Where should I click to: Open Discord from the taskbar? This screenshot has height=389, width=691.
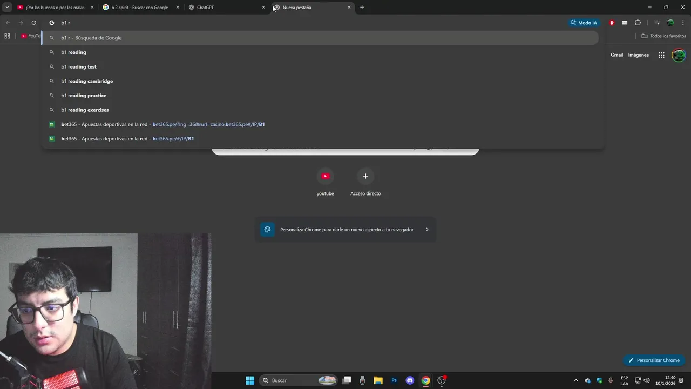410,380
